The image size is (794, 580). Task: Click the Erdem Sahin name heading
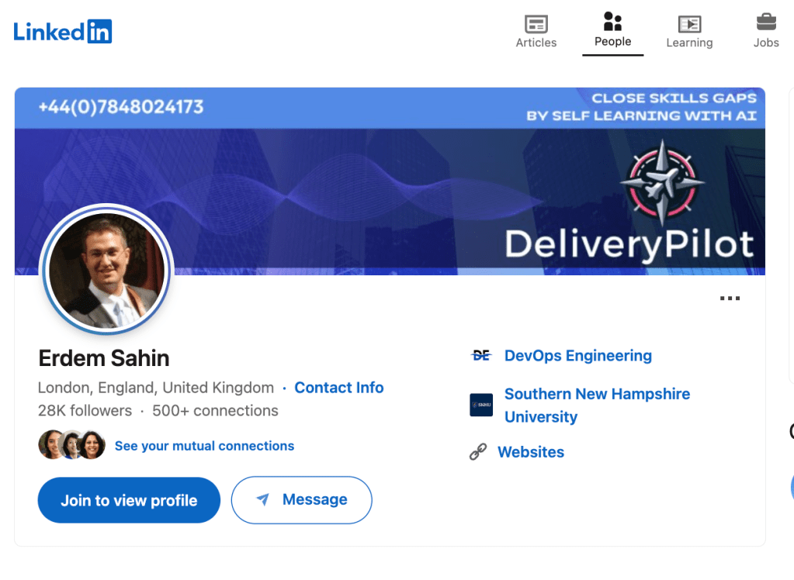click(104, 358)
